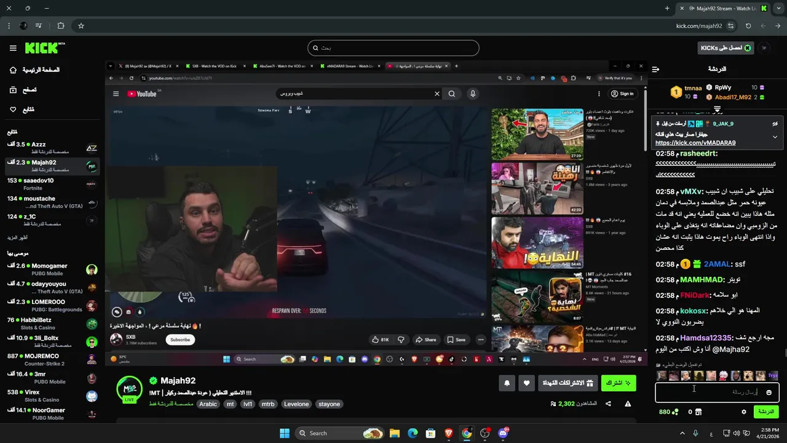This screenshot has width=787, height=443.
Task: Click the KICK logo
Action: point(44,48)
